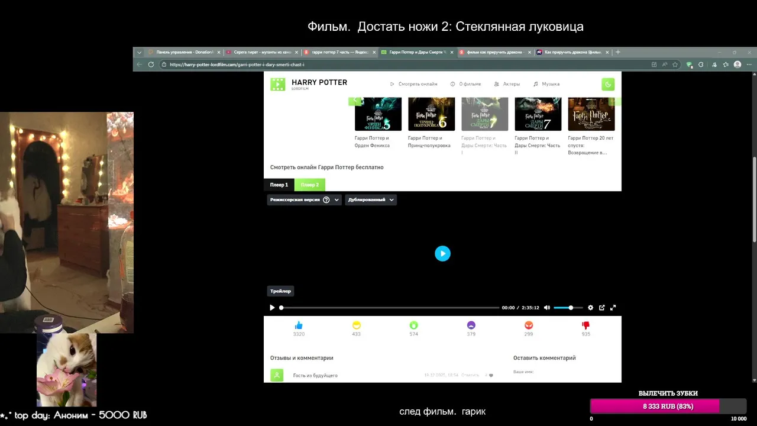
Task: Bookmark the page with the star icon
Action: tap(675, 64)
